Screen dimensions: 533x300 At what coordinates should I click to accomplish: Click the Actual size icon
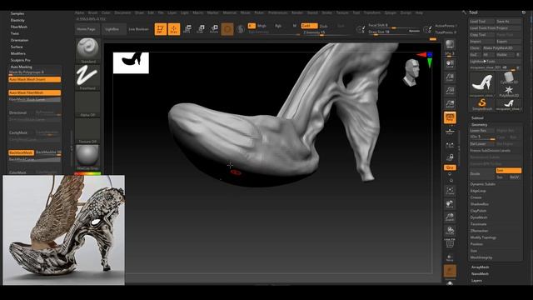click(x=450, y=91)
